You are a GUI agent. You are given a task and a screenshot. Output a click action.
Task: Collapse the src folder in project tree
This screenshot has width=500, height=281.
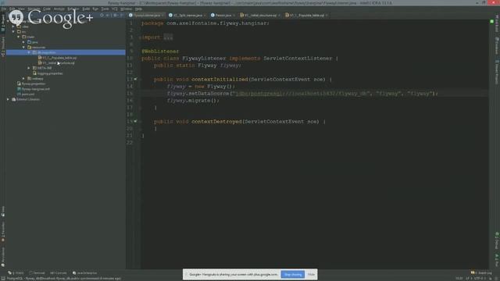(13, 31)
